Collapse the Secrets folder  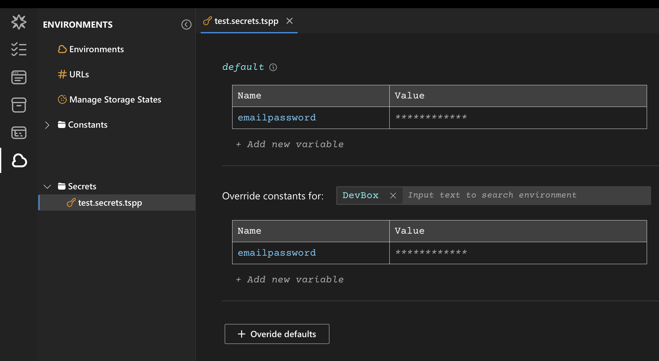47,186
